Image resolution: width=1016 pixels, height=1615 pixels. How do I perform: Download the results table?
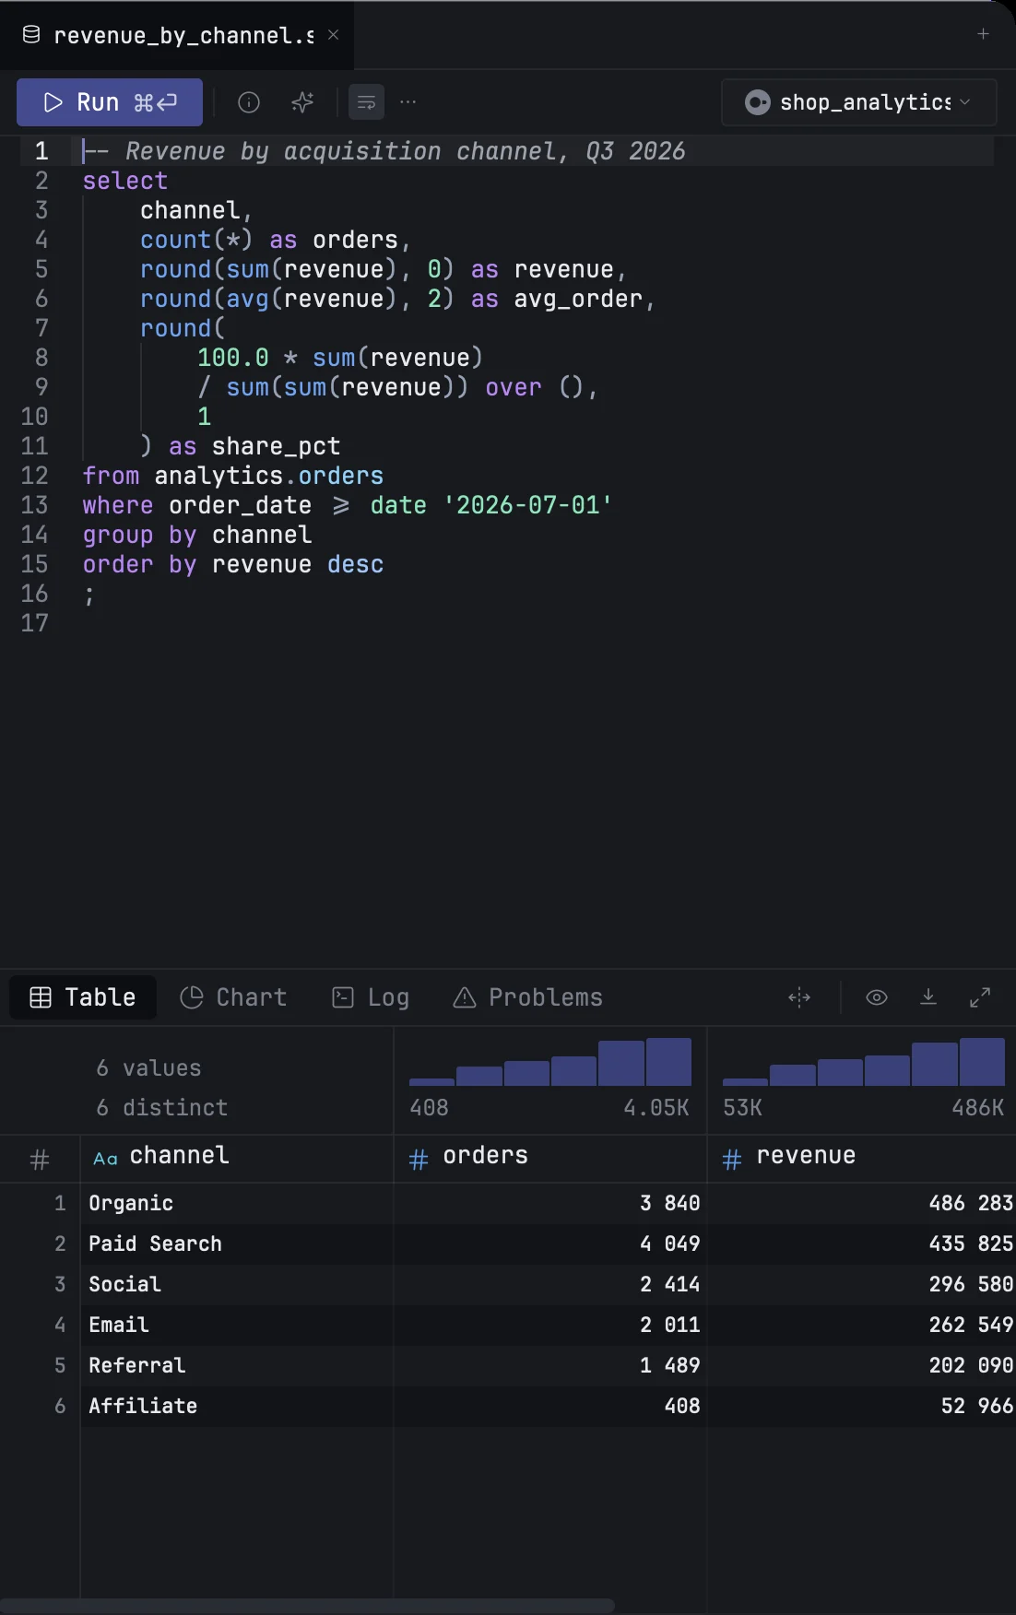[x=928, y=997]
